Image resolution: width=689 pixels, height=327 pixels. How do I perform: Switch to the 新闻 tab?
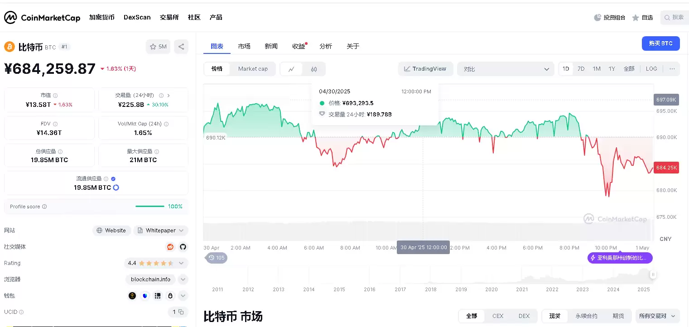[271, 46]
